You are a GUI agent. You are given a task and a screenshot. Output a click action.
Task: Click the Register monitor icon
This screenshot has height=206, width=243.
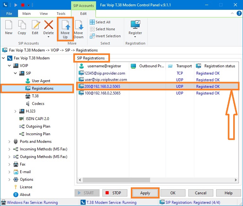click(135, 25)
